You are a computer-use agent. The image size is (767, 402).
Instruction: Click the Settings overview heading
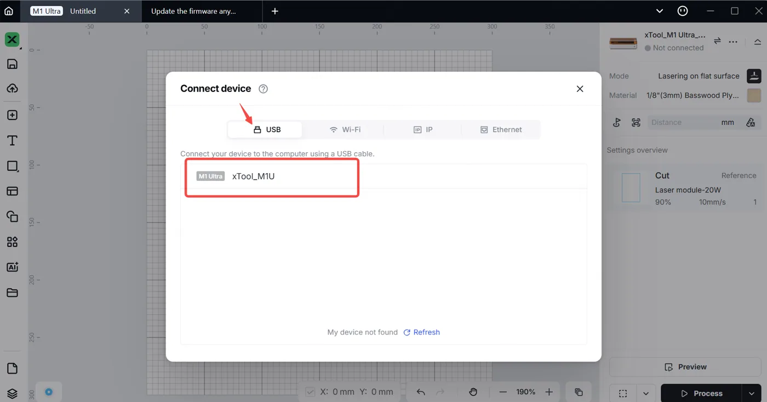point(637,150)
